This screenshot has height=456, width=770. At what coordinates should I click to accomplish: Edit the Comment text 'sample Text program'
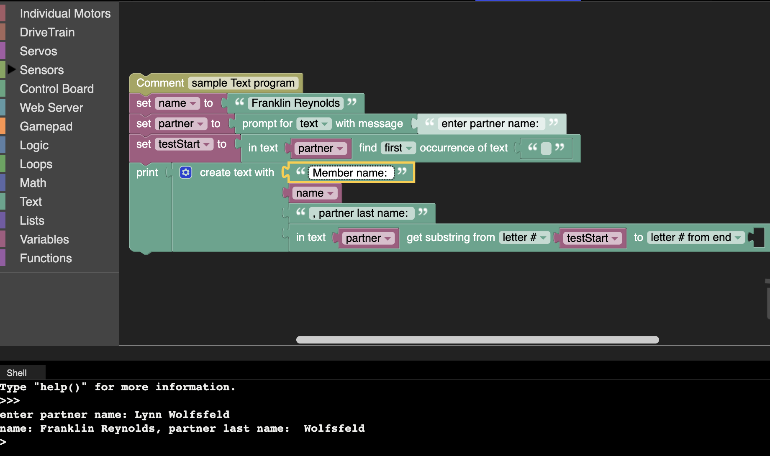[x=243, y=83]
